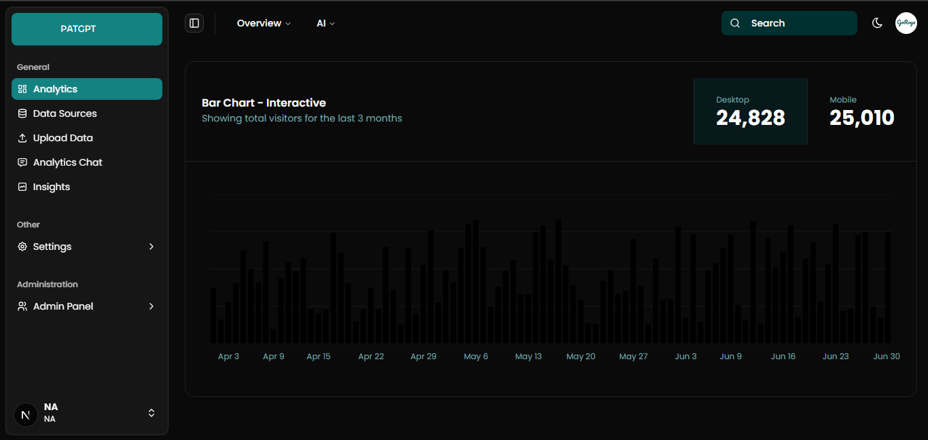Open the GoRogo profile avatar
This screenshot has width=928, height=440.
(x=906, y=23)
